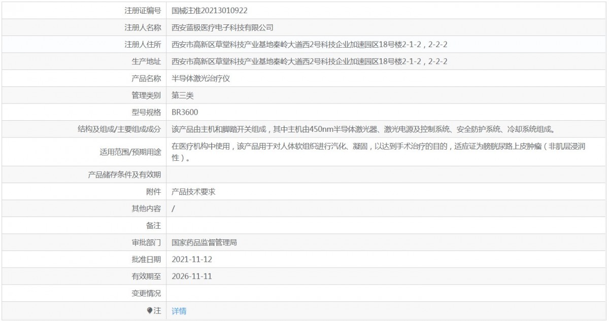Click the 产品储存条件及有效期 label

point(125,174)
